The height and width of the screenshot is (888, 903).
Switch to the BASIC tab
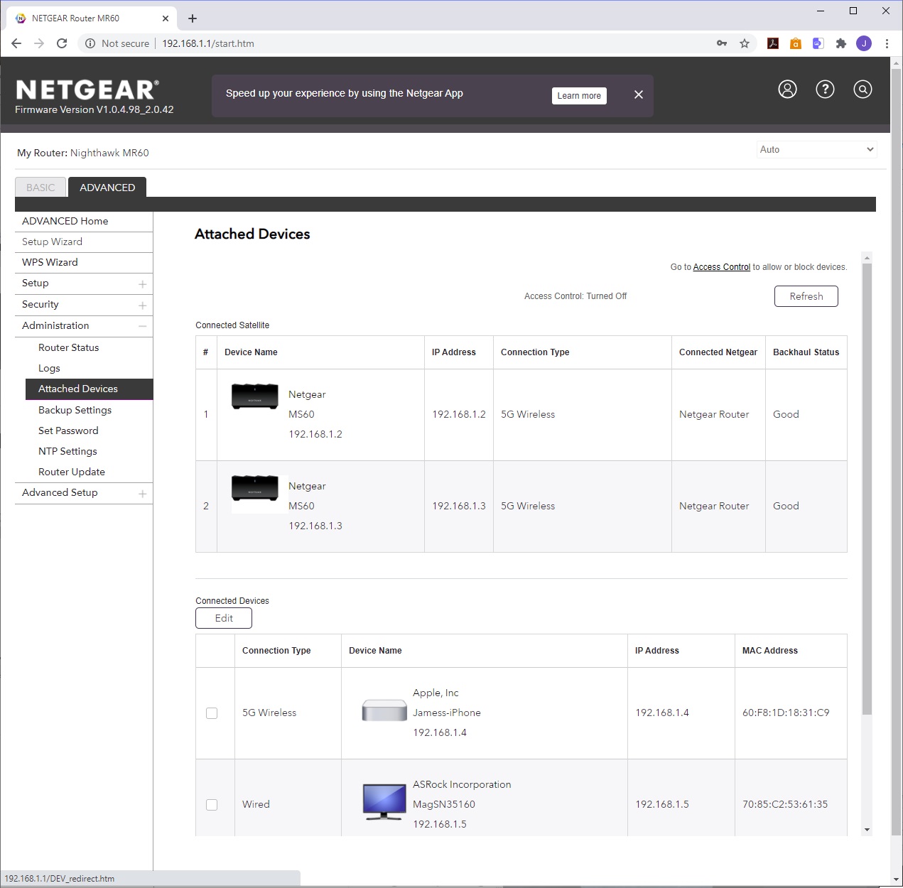point(40,188)
